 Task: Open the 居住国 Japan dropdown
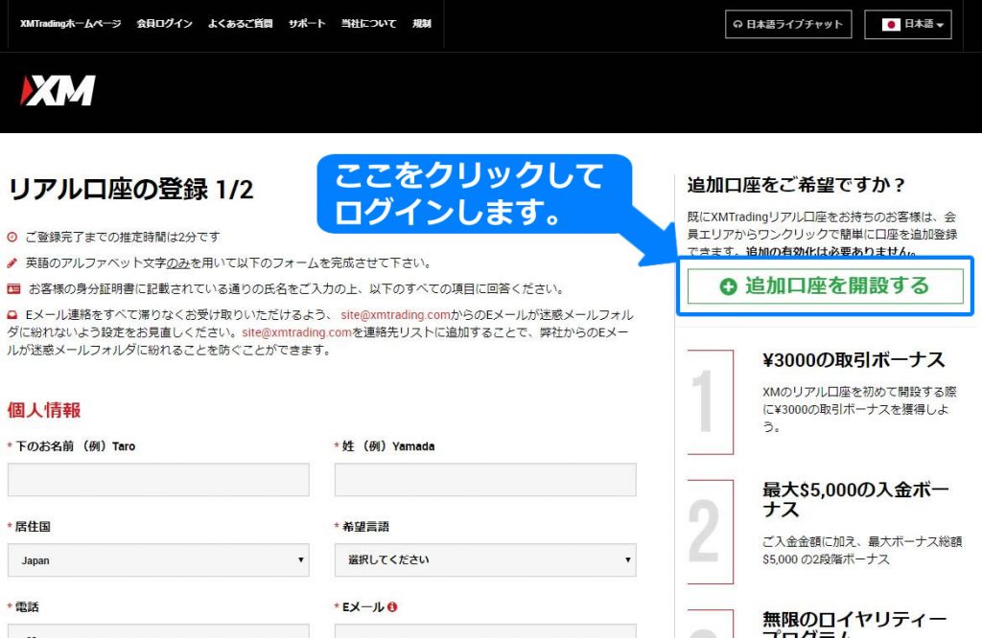158,559
